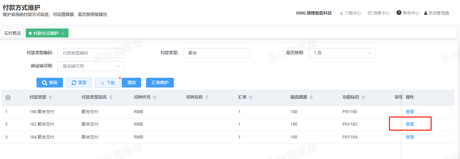Click the PAY164 function ID cell
The height and width of the screenshot is (159, 460).
[350, 137]
